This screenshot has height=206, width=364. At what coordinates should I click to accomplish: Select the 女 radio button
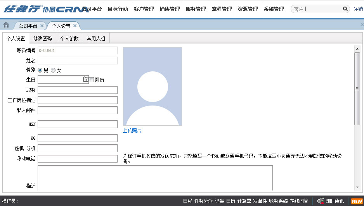[53, 70]
